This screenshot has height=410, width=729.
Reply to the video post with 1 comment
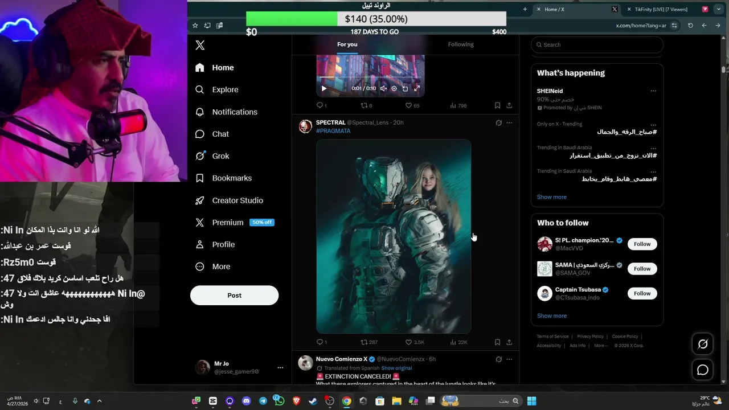click(x=321, y=105)
